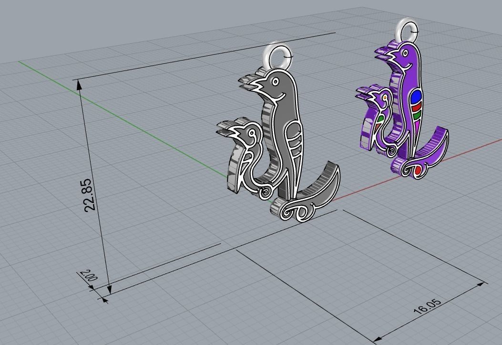The image size is (502, 345).
Task: Click the eye of the gray large bird
Action: [276, 82]
